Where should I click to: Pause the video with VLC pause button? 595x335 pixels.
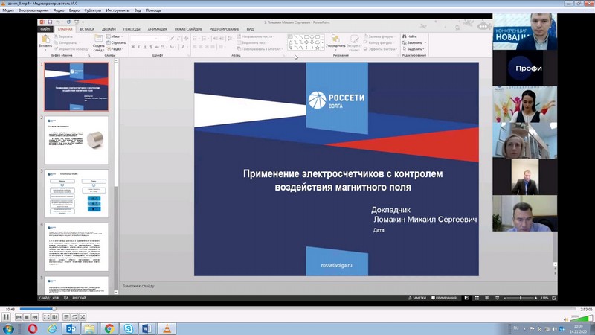[6, 317]
